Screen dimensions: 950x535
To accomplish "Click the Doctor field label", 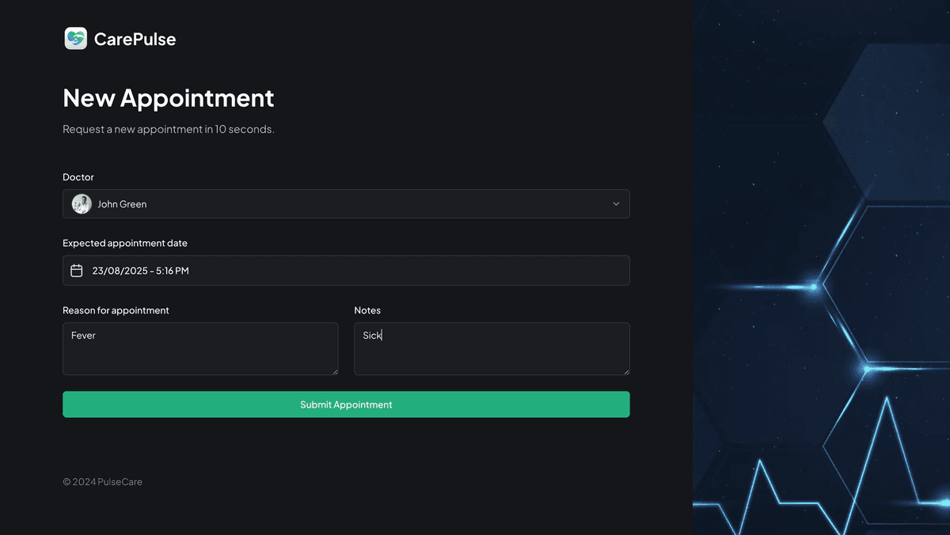I will pyautogui.click(x=78, y=177).
